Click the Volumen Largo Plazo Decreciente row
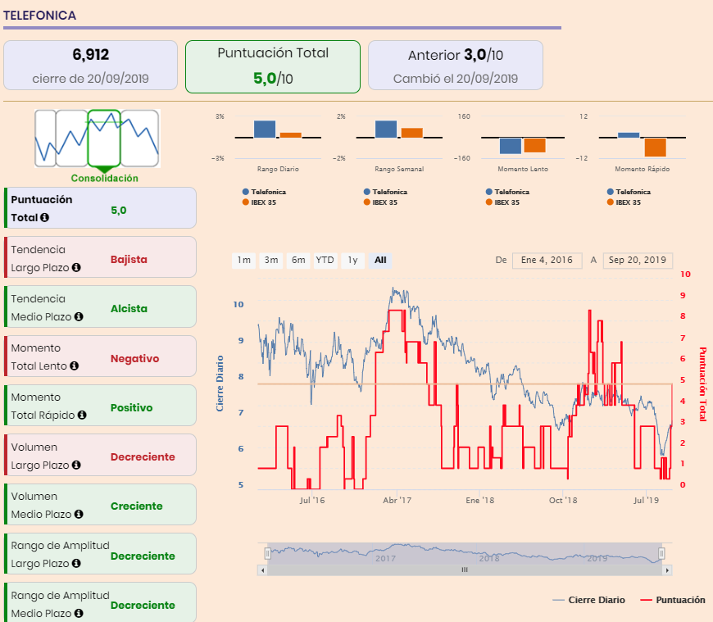Viewport: 713px width, 622px height. tap(101, 455)
